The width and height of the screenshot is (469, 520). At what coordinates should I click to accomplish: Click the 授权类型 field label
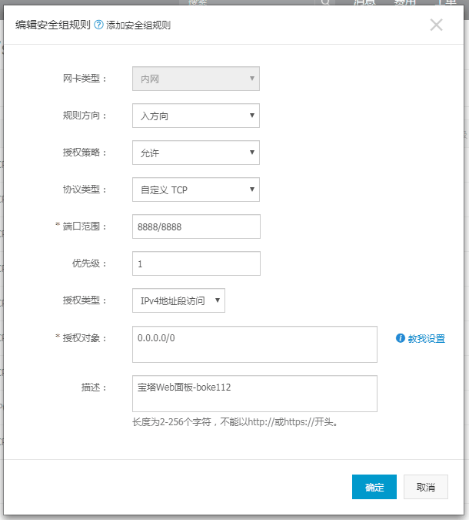[85, 300]
